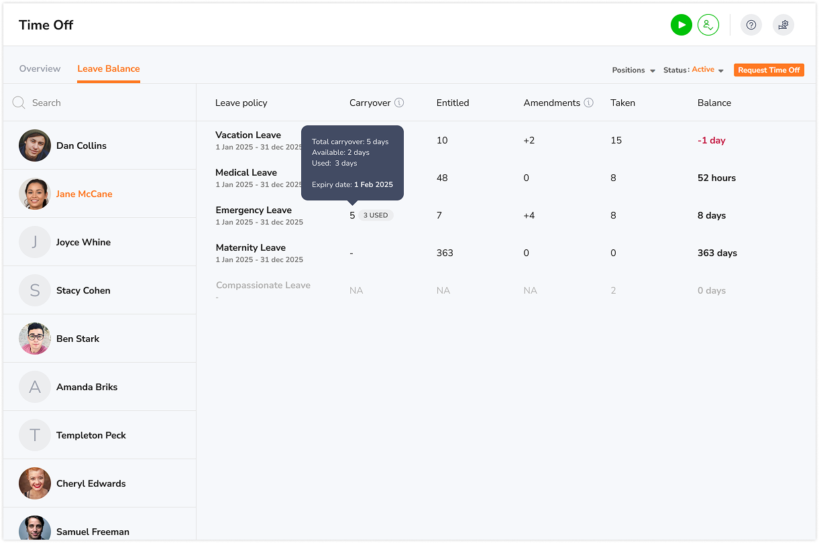Click the search magnifier icon
The height and width of the screenshot is (543, 819).
click(x=19, y=103)
